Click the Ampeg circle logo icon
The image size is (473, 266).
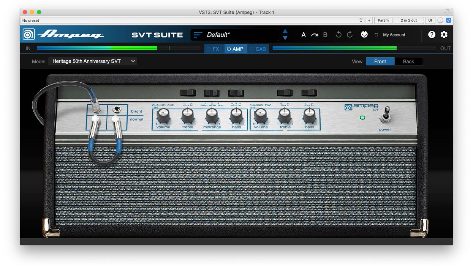pos(28,34)
